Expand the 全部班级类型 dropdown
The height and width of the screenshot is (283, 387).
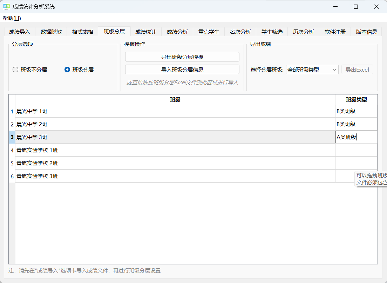(312, 70)
